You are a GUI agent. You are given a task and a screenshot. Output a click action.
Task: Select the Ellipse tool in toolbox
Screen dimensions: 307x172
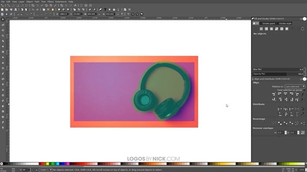(3, 57)
